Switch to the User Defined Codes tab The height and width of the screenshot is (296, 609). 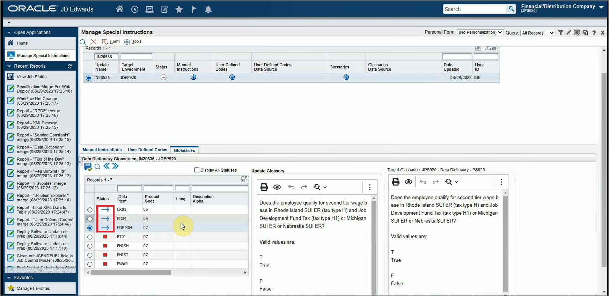pos(147,150)
